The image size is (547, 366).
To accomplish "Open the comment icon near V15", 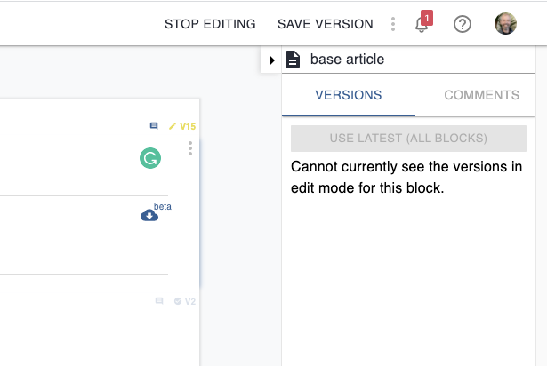I will (154, 126).
